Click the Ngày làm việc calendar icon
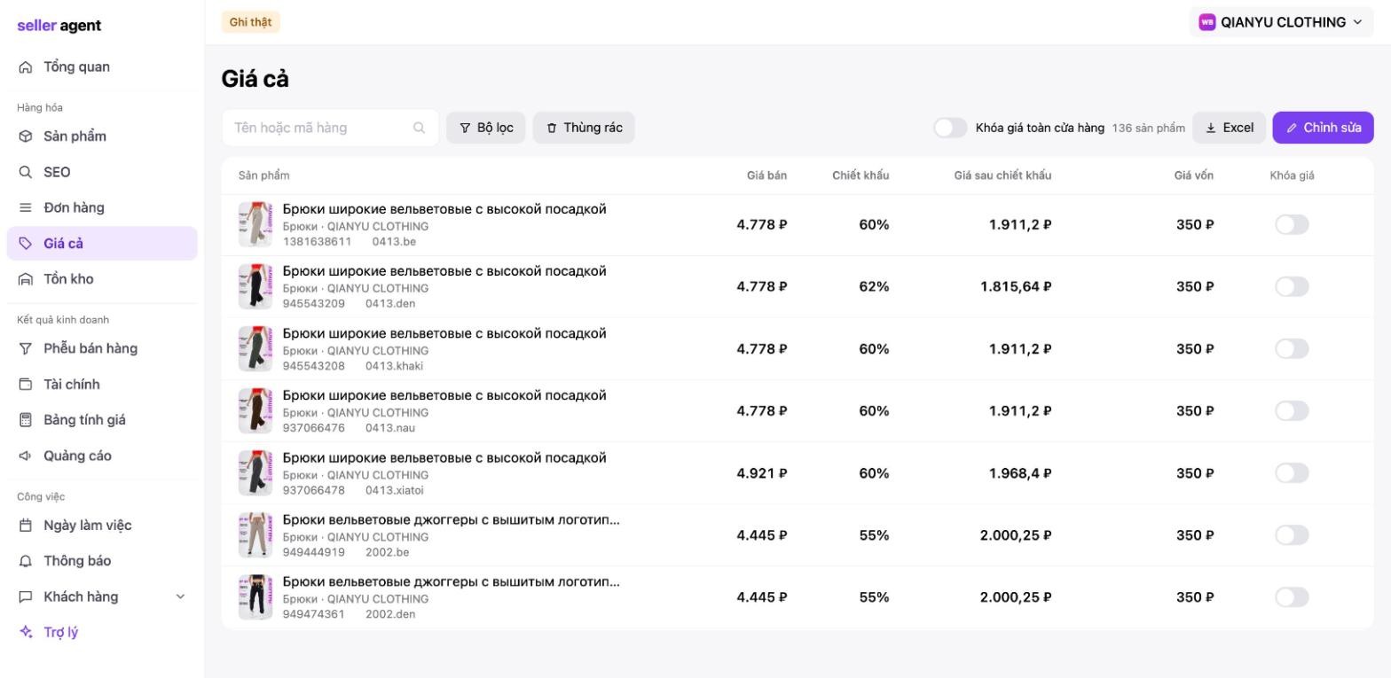Image resolution: width=1391 pixels, height=678 pixels. click(x=26, y=526)
